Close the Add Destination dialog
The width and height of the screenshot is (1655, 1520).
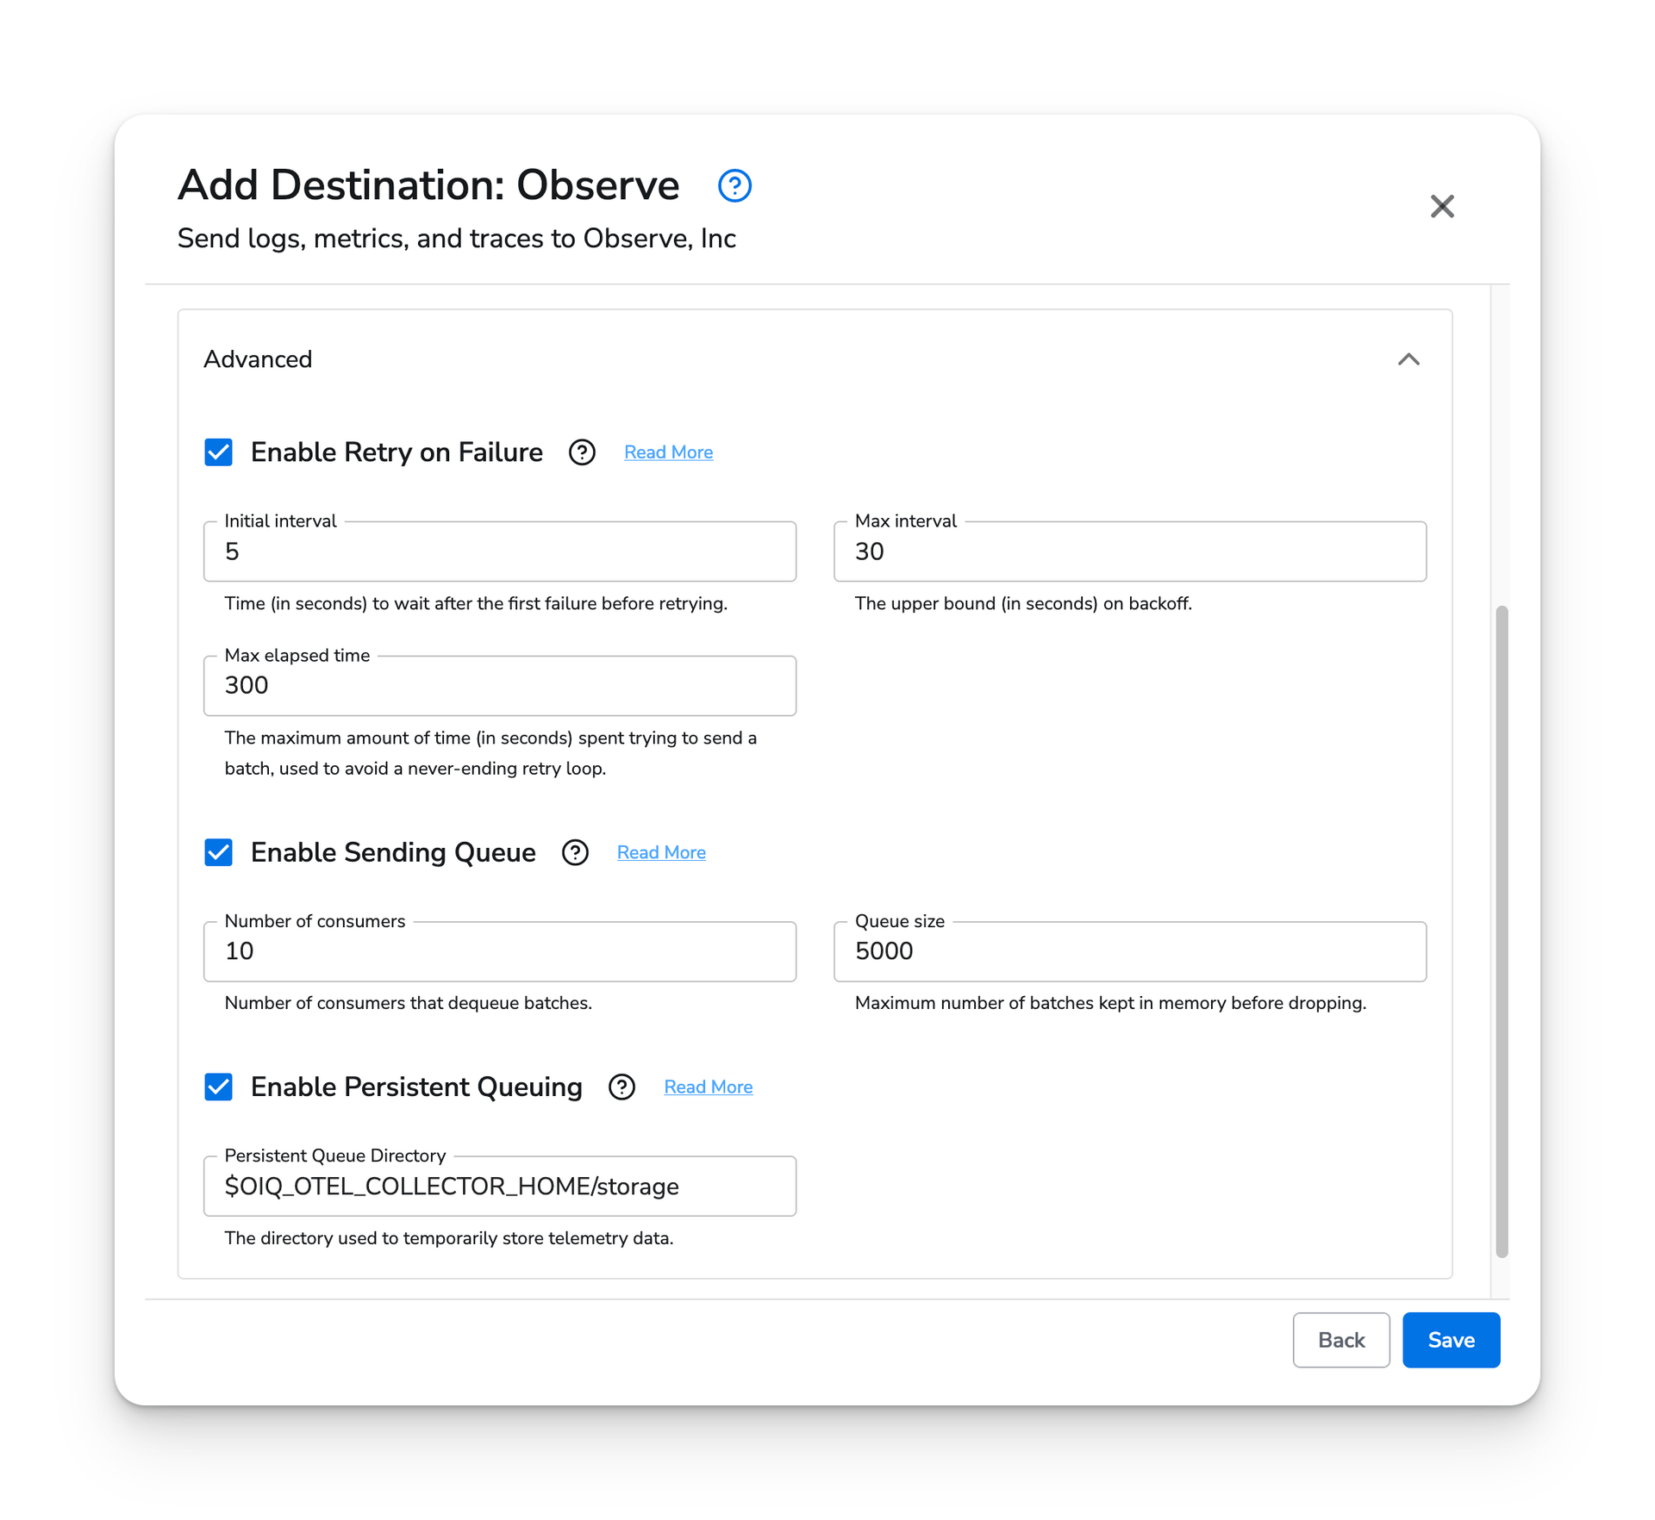pyautogui.click(x=1442, y=206)
